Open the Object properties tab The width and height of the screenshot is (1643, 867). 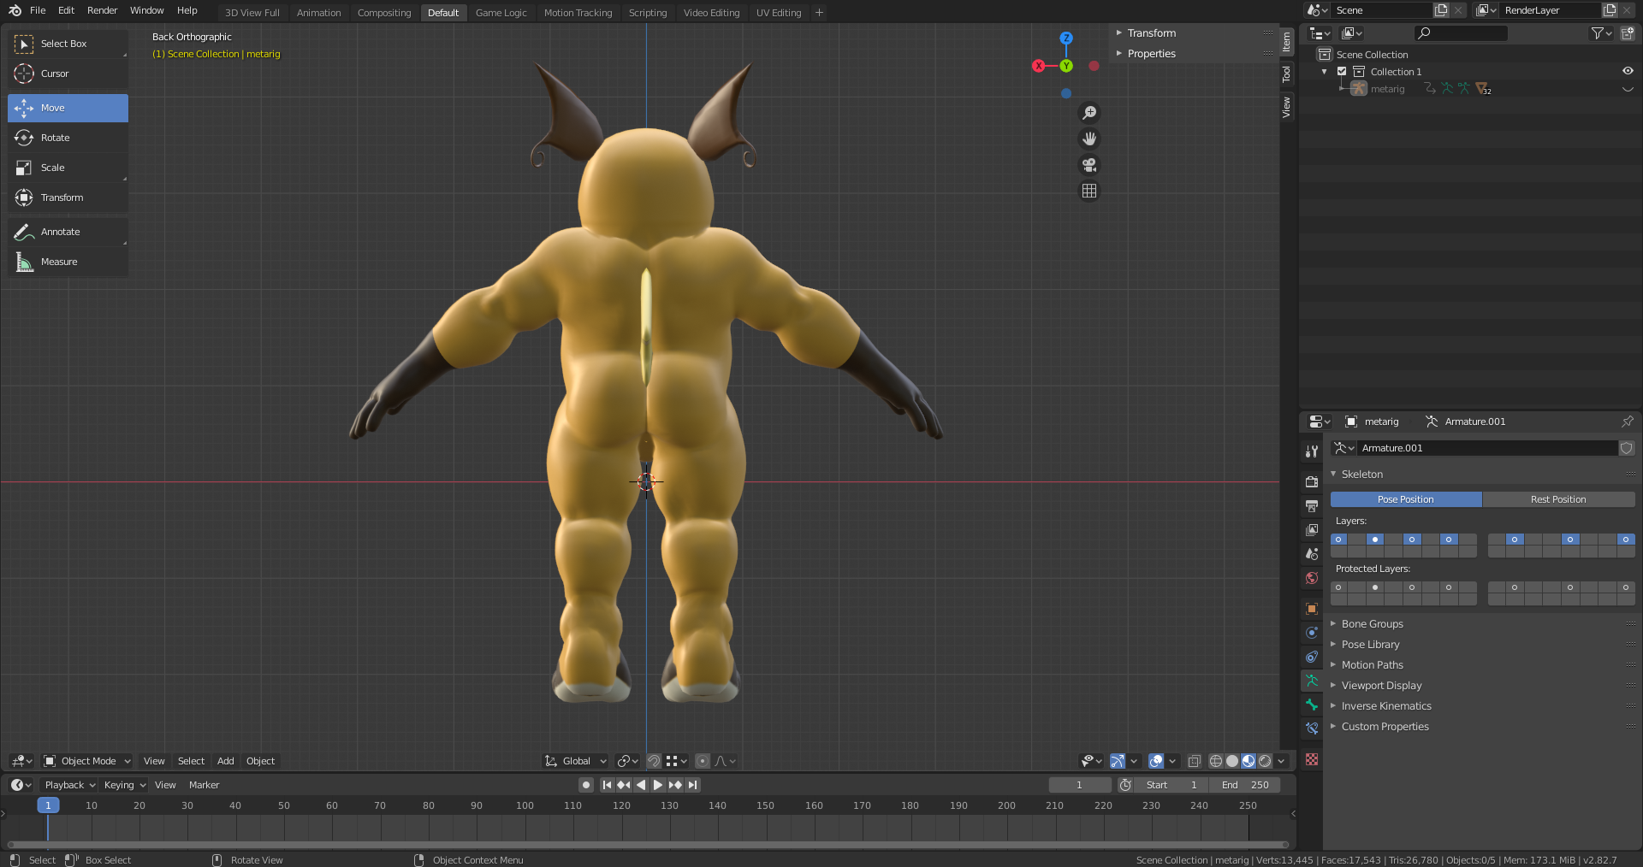click(x=1311, y=609)
